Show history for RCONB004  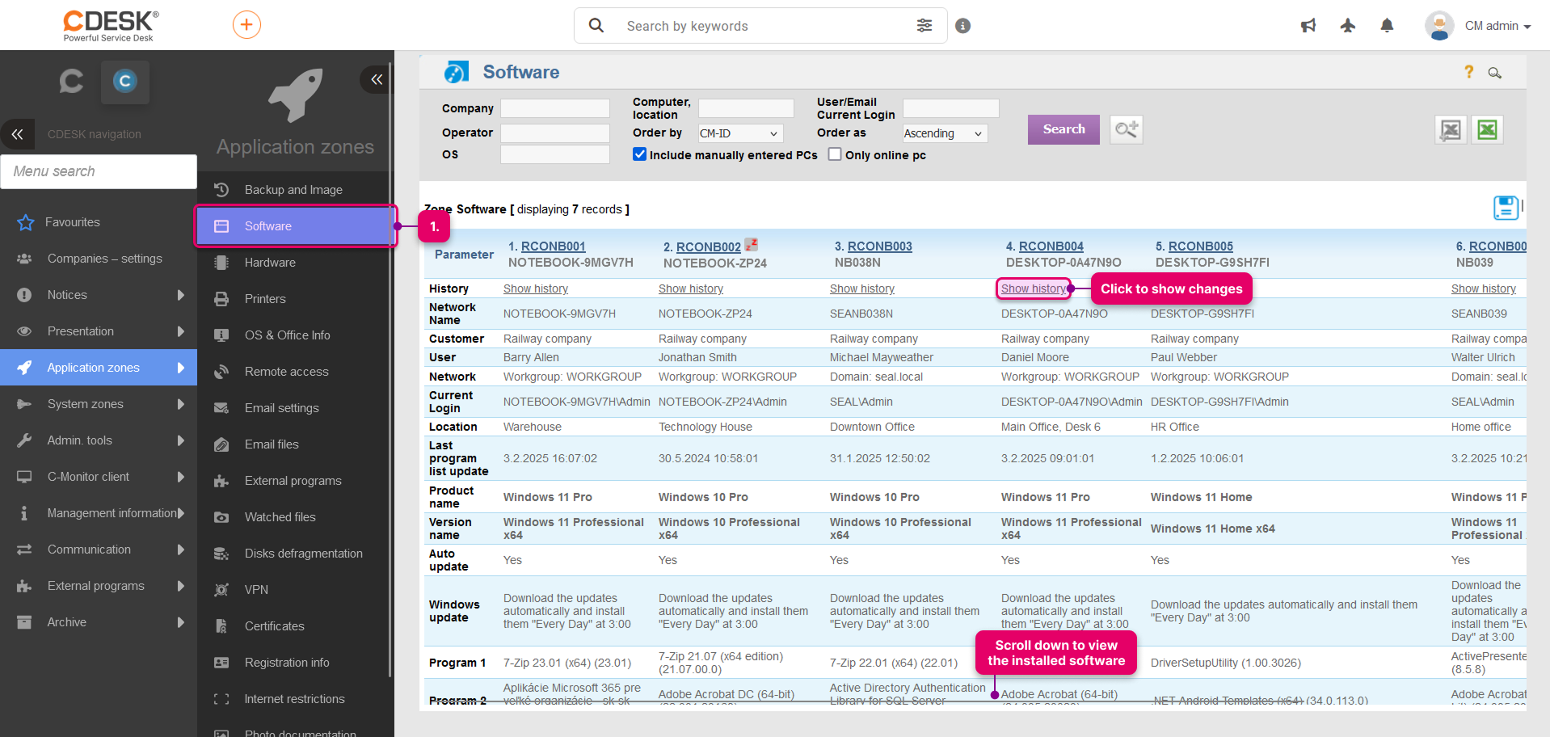pyautogui.click(x=1033, y=288)
